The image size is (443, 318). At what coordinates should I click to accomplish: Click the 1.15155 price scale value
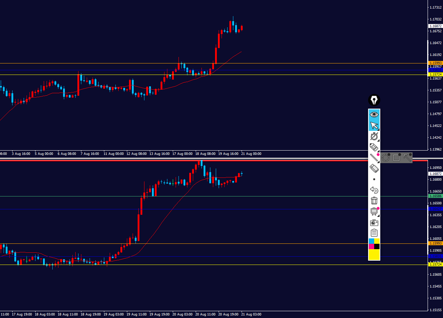pos(435,310)
